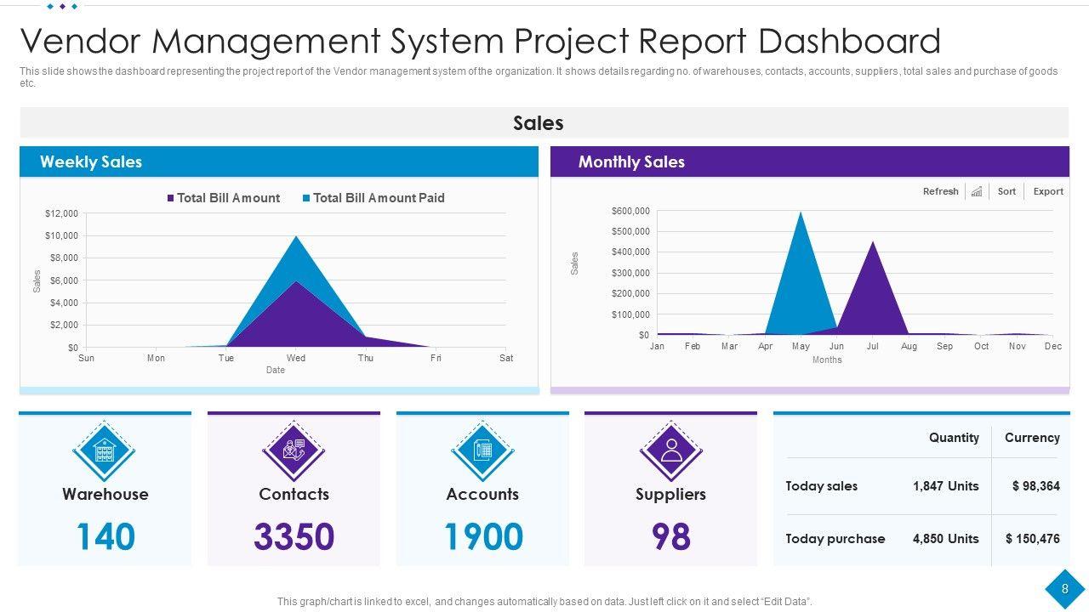The width and height of the screenshot is (1089, 612).
Task: Select the Today purchase table row
Action: 922,539
